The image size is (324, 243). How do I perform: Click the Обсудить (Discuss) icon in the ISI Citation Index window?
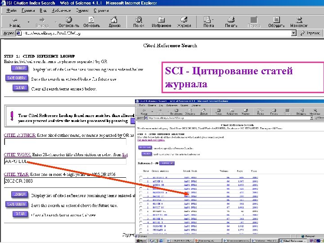(x=276, y=20)
